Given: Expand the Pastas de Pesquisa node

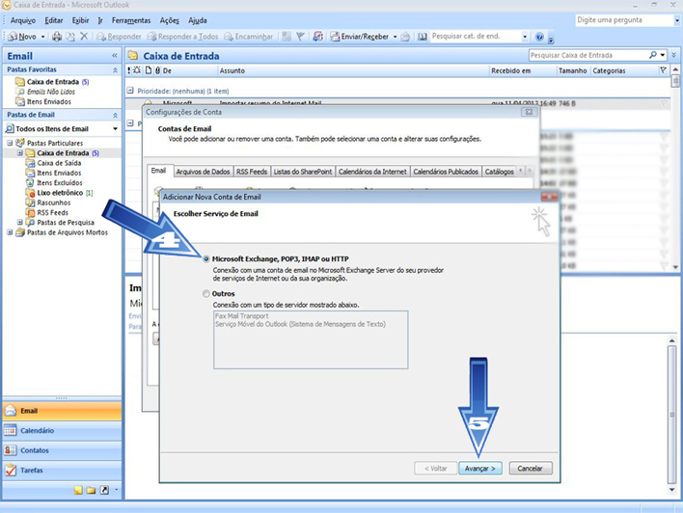Looking at the screenshot, I should pos(19,222).
